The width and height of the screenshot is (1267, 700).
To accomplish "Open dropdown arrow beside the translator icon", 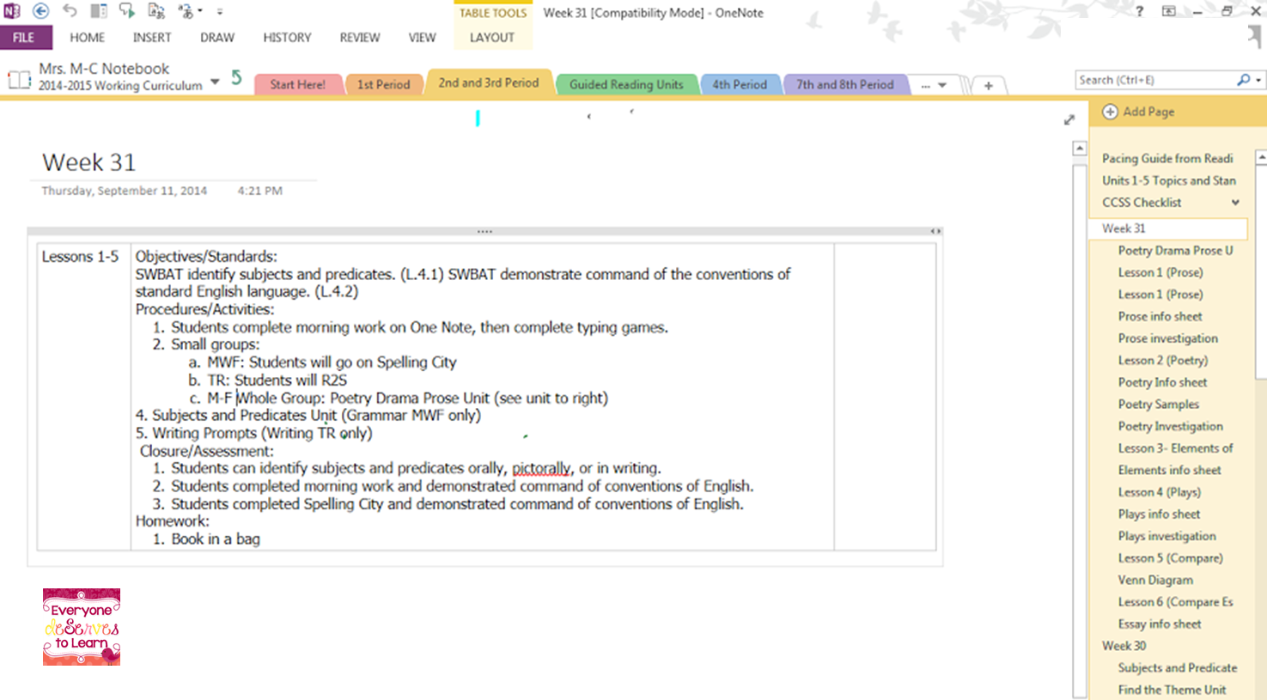I will coord(200,12).
